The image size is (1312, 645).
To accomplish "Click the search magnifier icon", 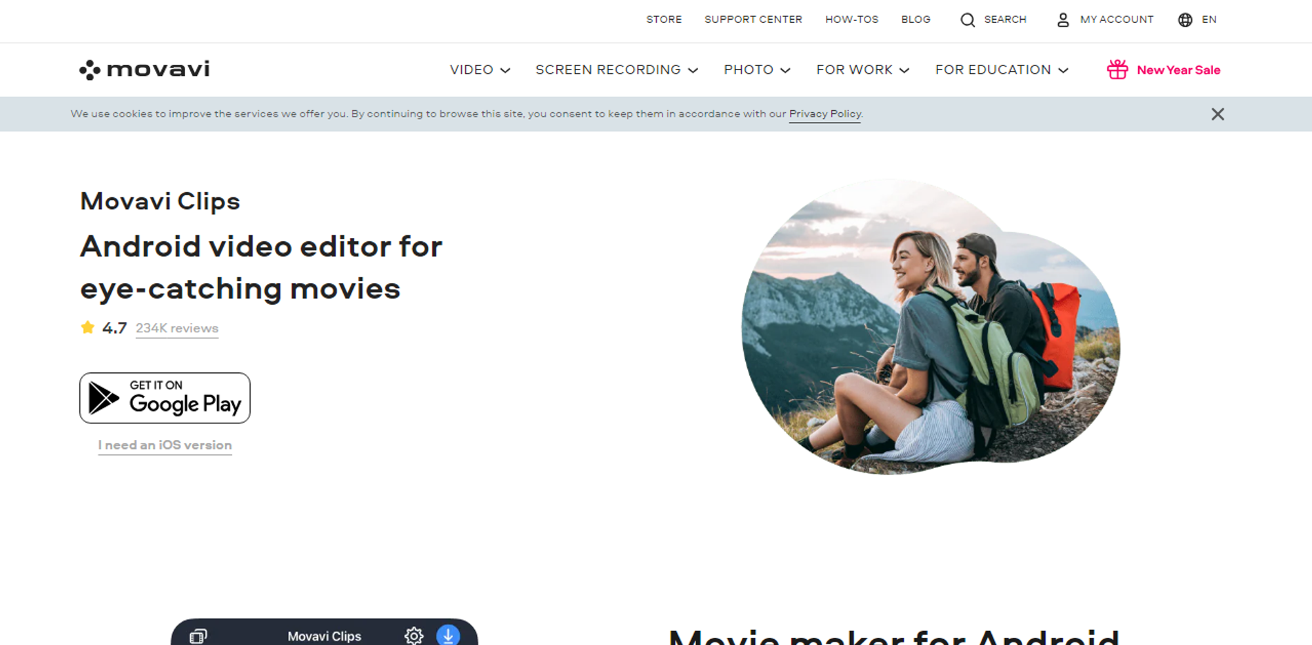I will click(968, 20).
